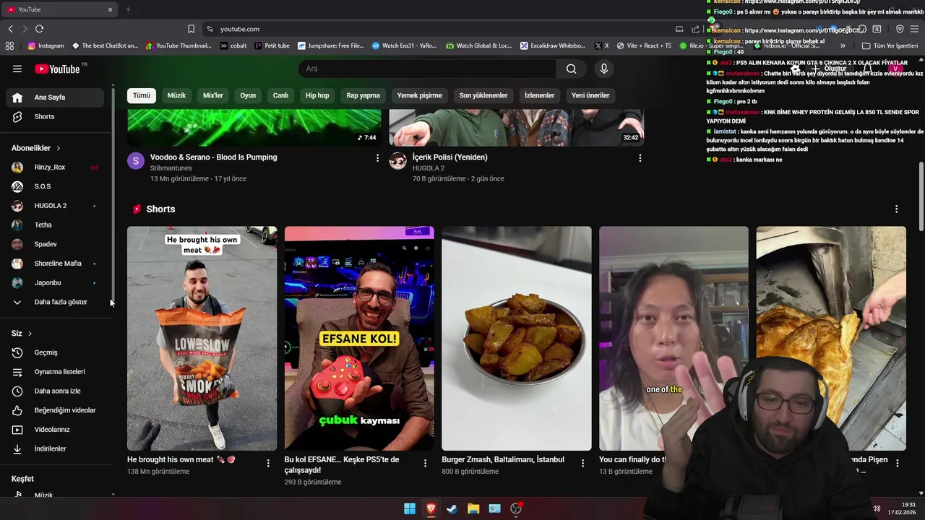Open the HUGOLA 2 channel avatar under video
925x520 pixels.
[398, 160]
